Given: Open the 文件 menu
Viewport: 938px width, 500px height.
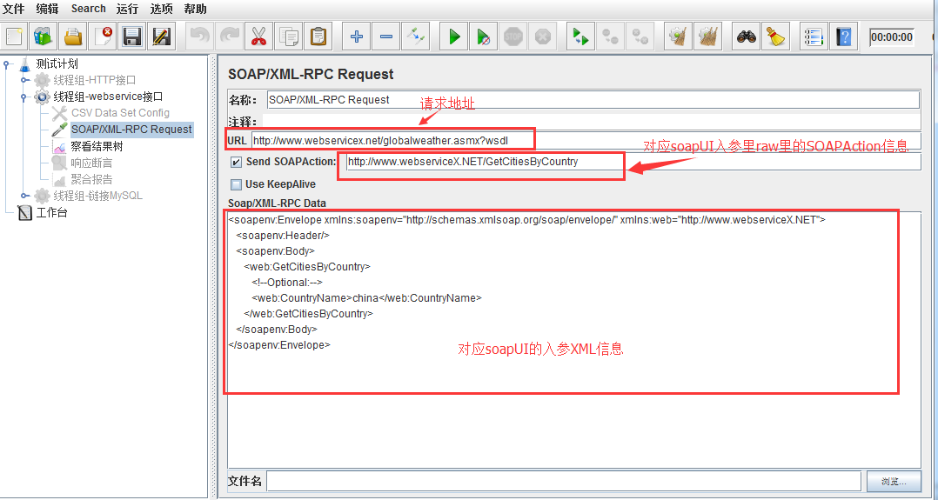Looking at the screenshot, I should click(14, 9).
